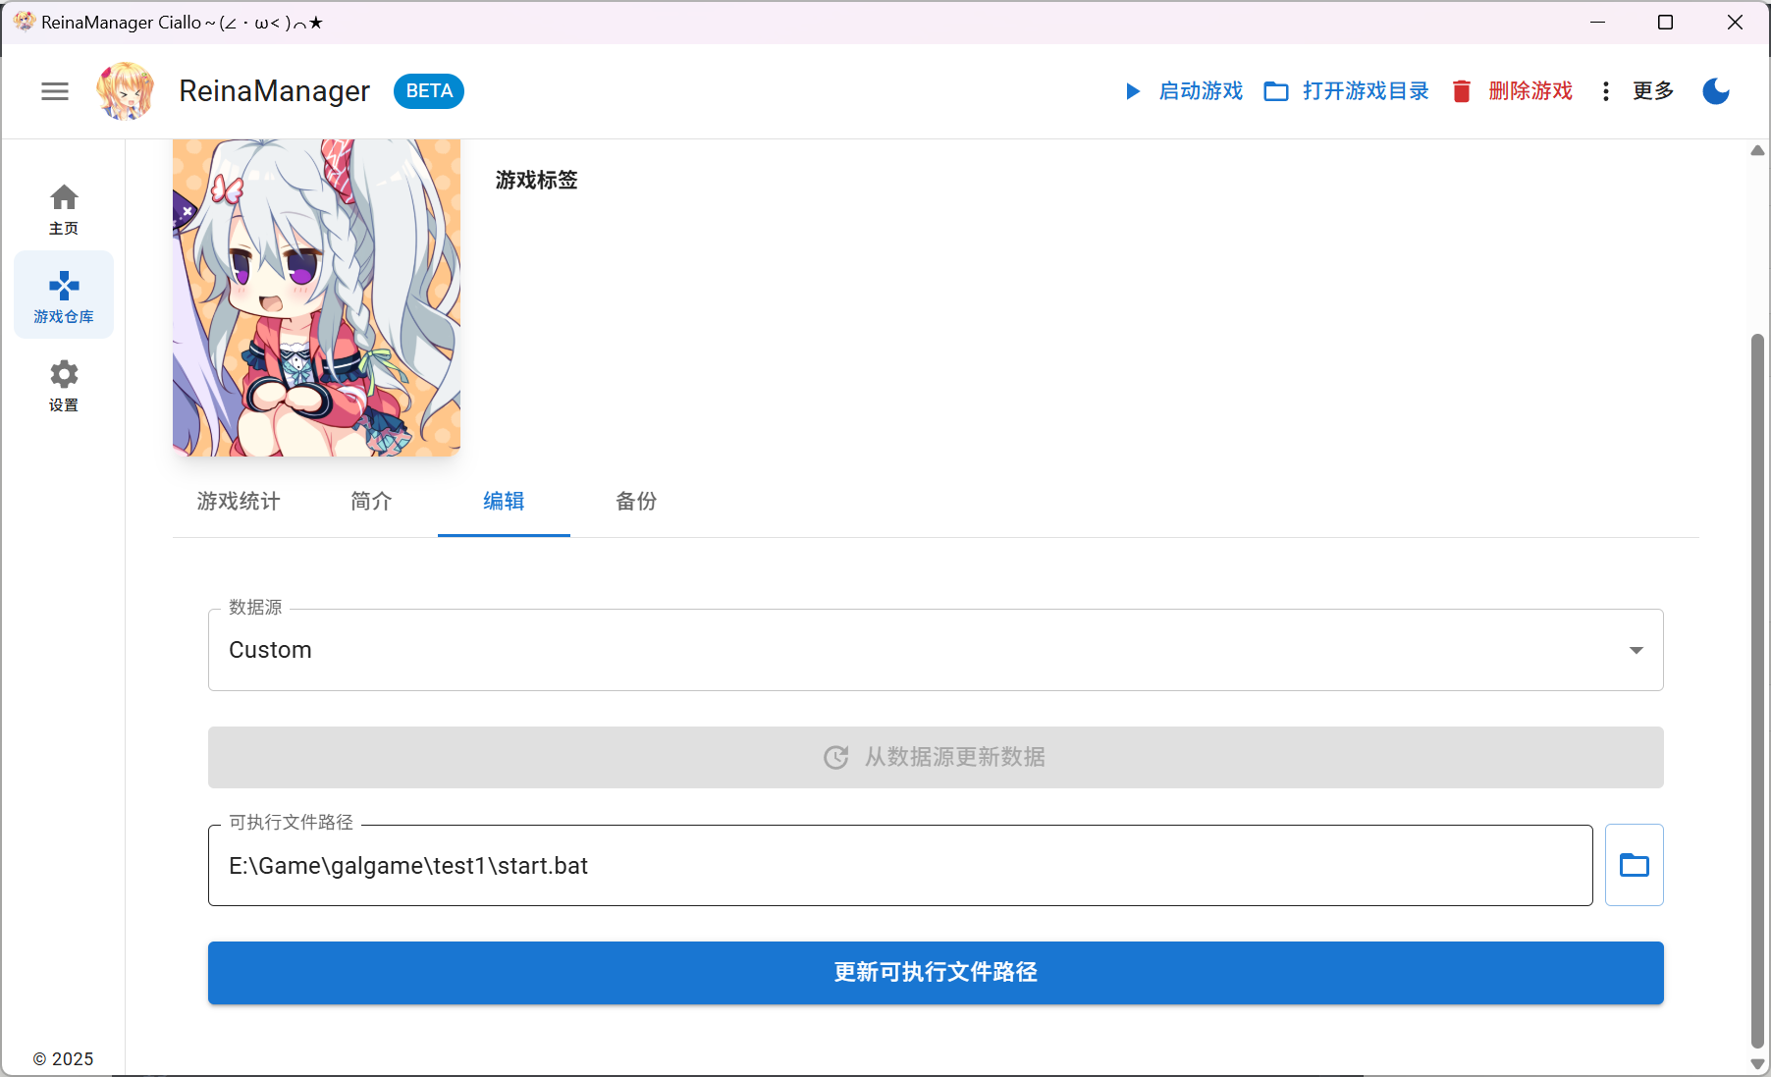
Task: Open 设置 settings from the sidebar
Action: [x=63, y=385]
